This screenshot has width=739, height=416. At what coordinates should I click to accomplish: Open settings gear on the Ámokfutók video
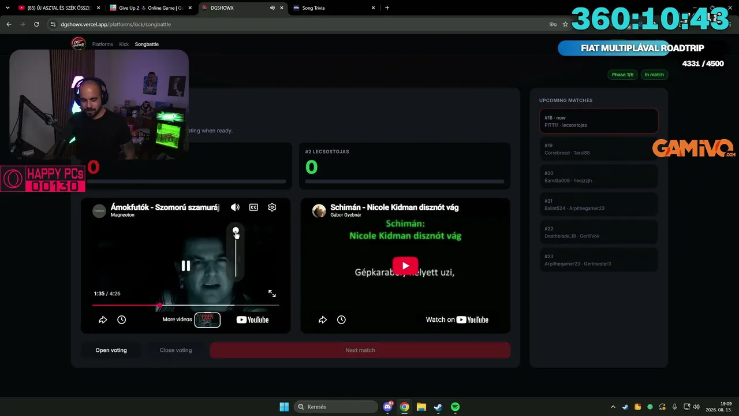coord(272,207)
